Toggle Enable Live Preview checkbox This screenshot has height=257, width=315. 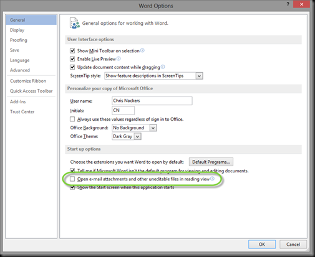tap(72, 59)
